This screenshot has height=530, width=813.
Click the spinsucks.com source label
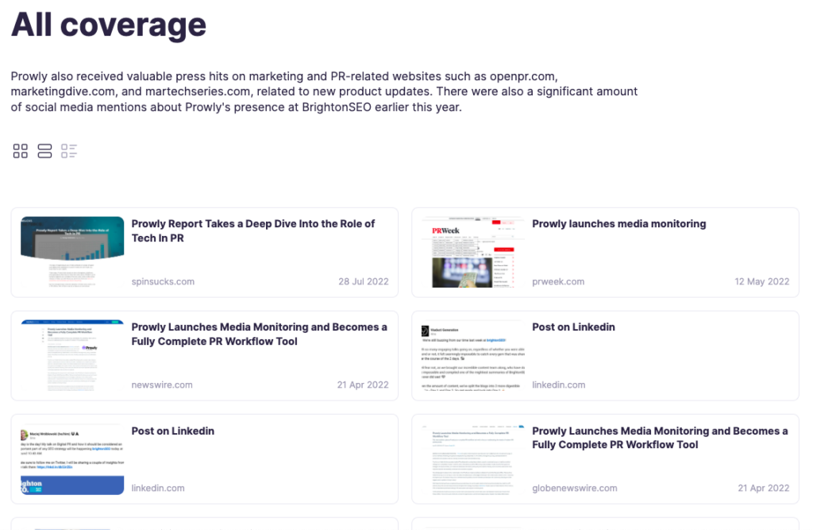point(163,281)
